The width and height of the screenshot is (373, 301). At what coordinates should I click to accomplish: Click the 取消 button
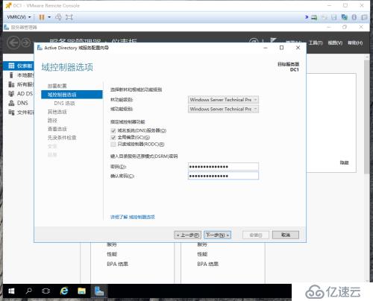(286, 235)
